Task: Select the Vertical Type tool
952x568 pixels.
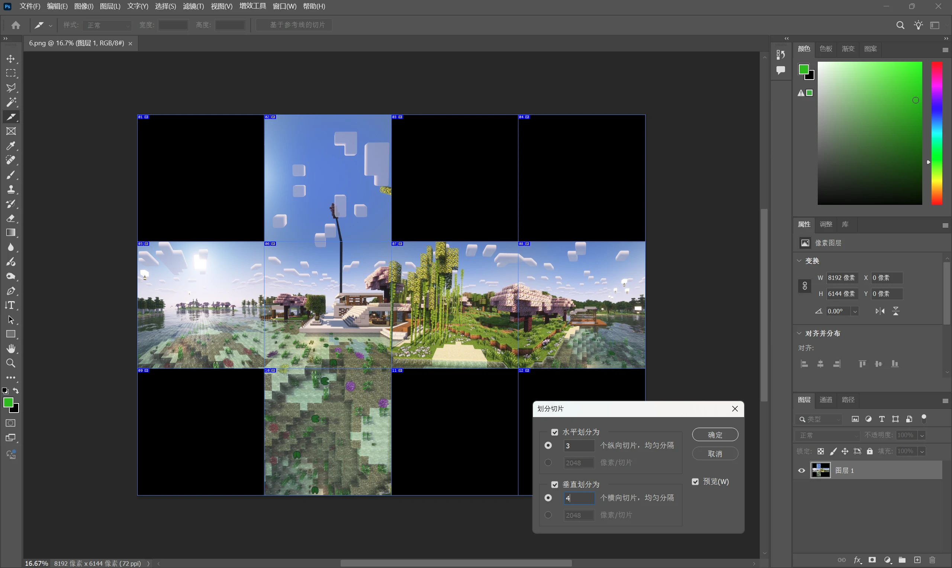Action: [x=11, y=306]
